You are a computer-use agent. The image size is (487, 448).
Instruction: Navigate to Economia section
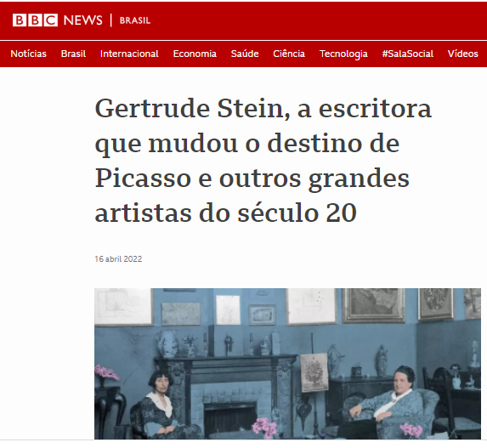(195, 54)
